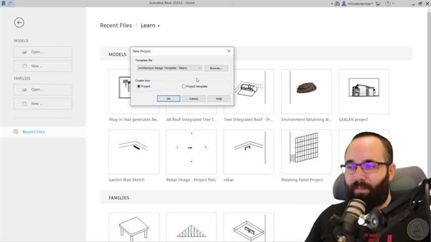Screen dimensions: 431x242
Task: Close the New Project dialog
Action: point(229,51)
